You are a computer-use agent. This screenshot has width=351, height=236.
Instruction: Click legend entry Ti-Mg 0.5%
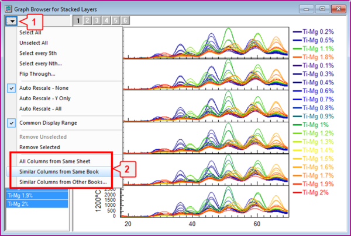point(313,40)
